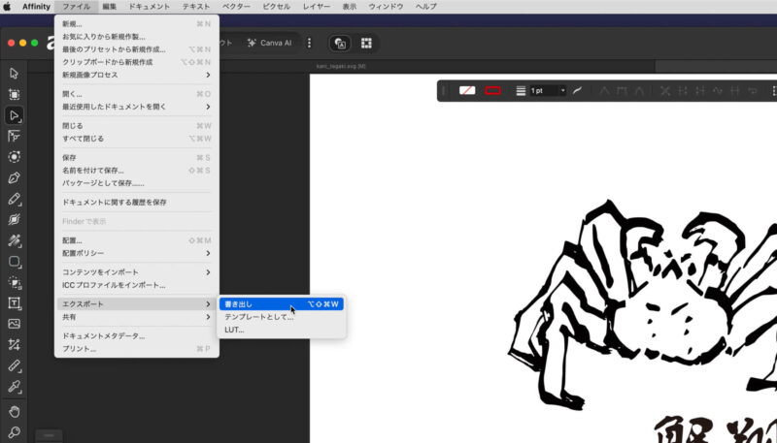Open the Affinity application menu
This screenshot has height=443, width=777.
point(36,7)
